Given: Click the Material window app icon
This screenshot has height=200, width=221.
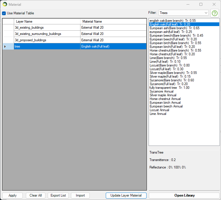Looking at the screenshot, I should (5, 4).
